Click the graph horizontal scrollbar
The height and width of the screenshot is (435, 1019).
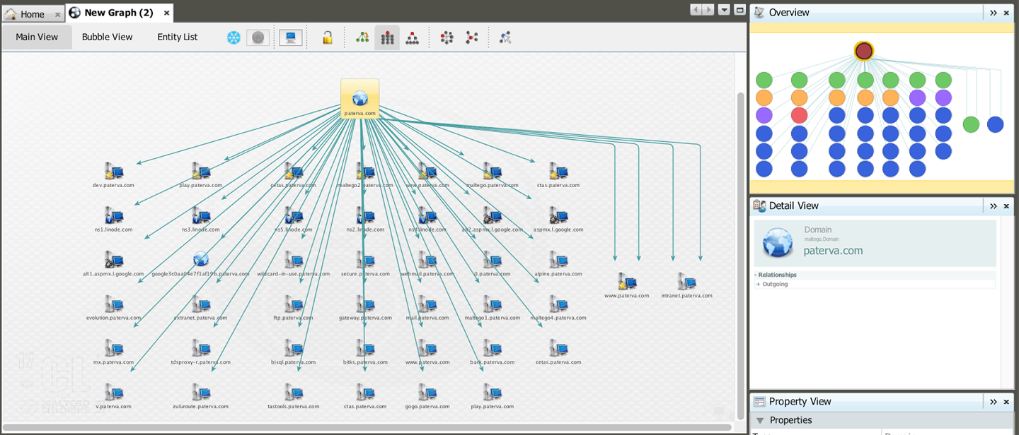pyautogui.click(x=367, y=427)
